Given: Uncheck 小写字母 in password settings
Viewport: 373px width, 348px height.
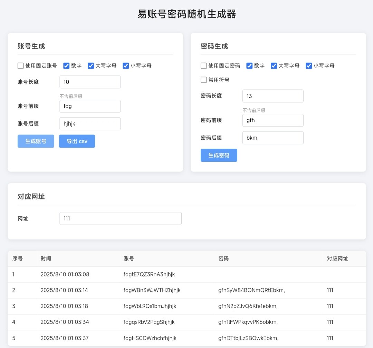Looking at the screenshot, I should [x=308, y=66].
